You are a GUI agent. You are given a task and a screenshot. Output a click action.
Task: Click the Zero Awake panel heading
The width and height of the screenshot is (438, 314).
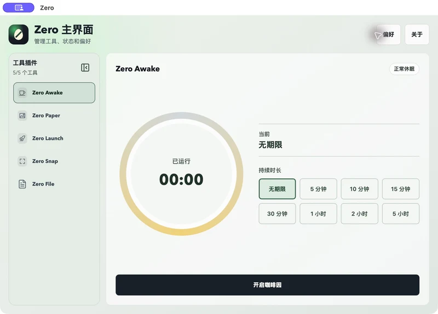[138, 69]
